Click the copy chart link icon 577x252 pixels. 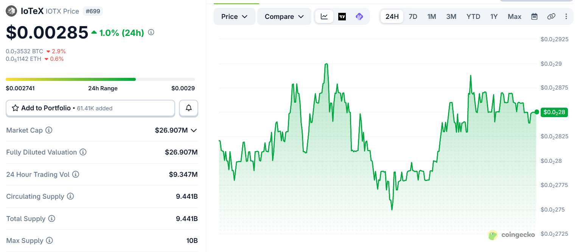(x=551, y=17)
